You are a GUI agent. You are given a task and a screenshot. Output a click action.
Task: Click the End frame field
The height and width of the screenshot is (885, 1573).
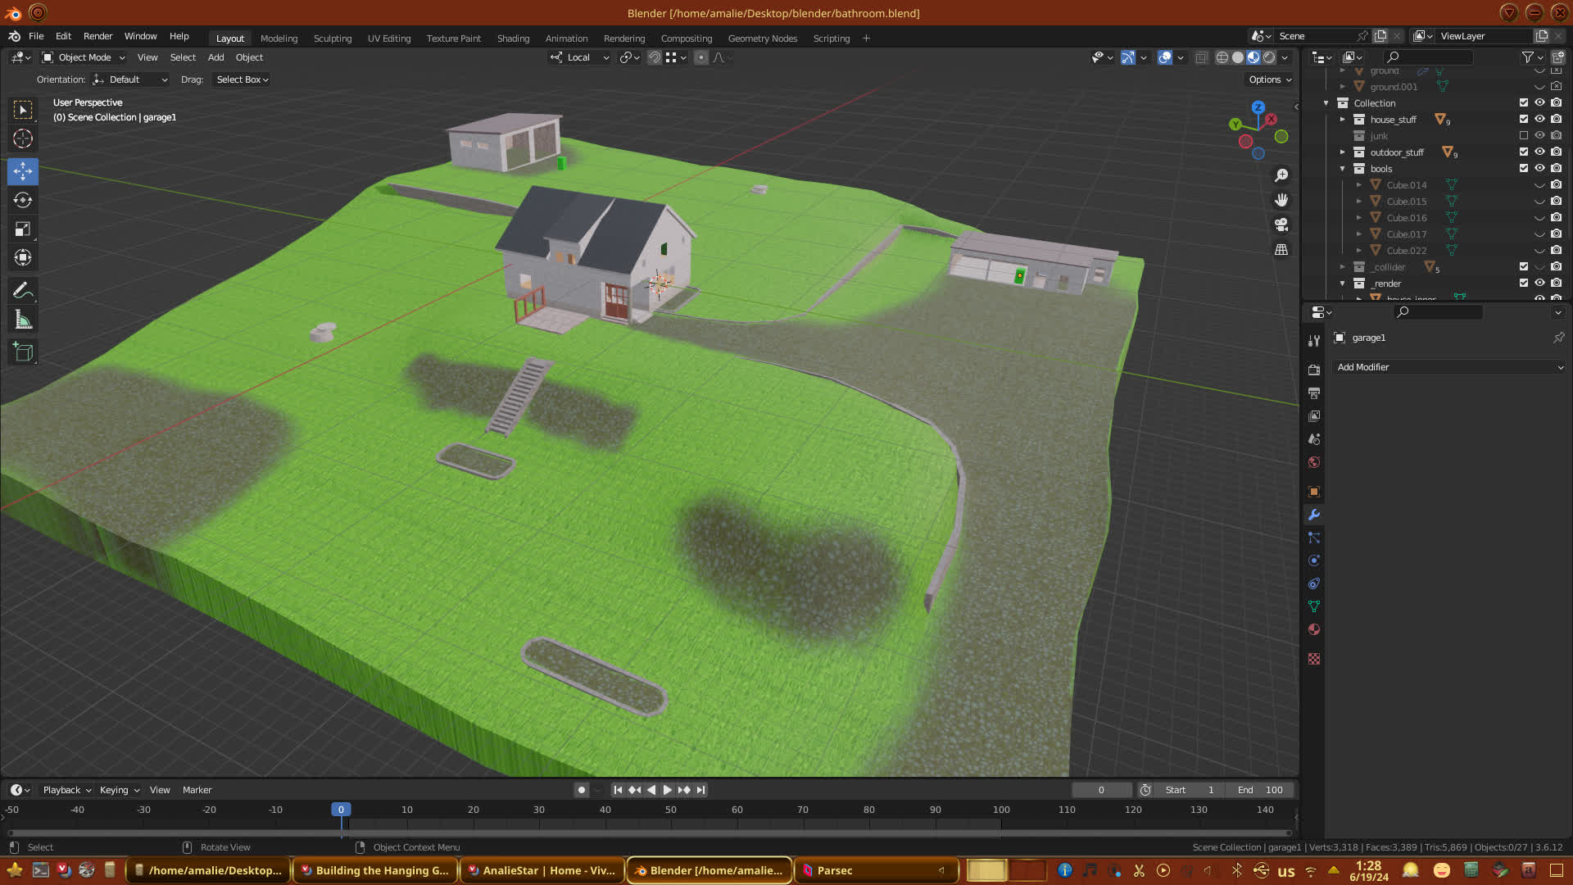click(x=1260, y=790)
